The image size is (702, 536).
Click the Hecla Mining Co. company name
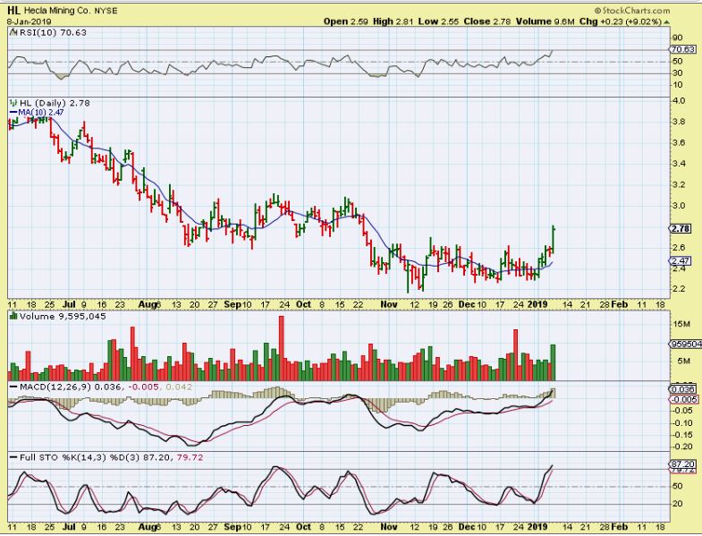click(57, 11)
